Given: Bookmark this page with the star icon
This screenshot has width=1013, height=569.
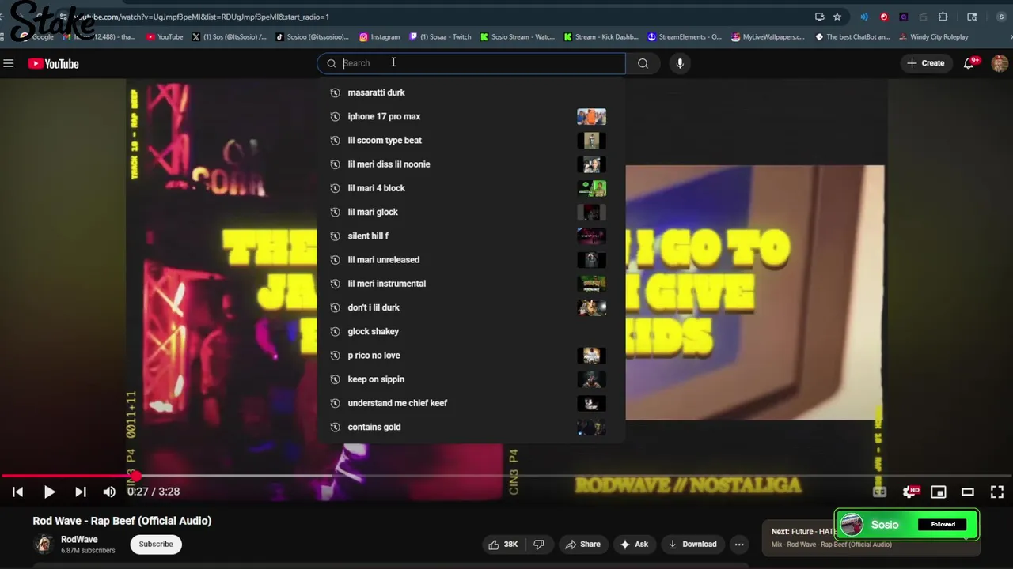Looking at the screenshot, I should [x=837, y=17].
